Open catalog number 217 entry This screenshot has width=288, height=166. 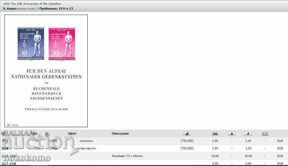pos(5,141)
